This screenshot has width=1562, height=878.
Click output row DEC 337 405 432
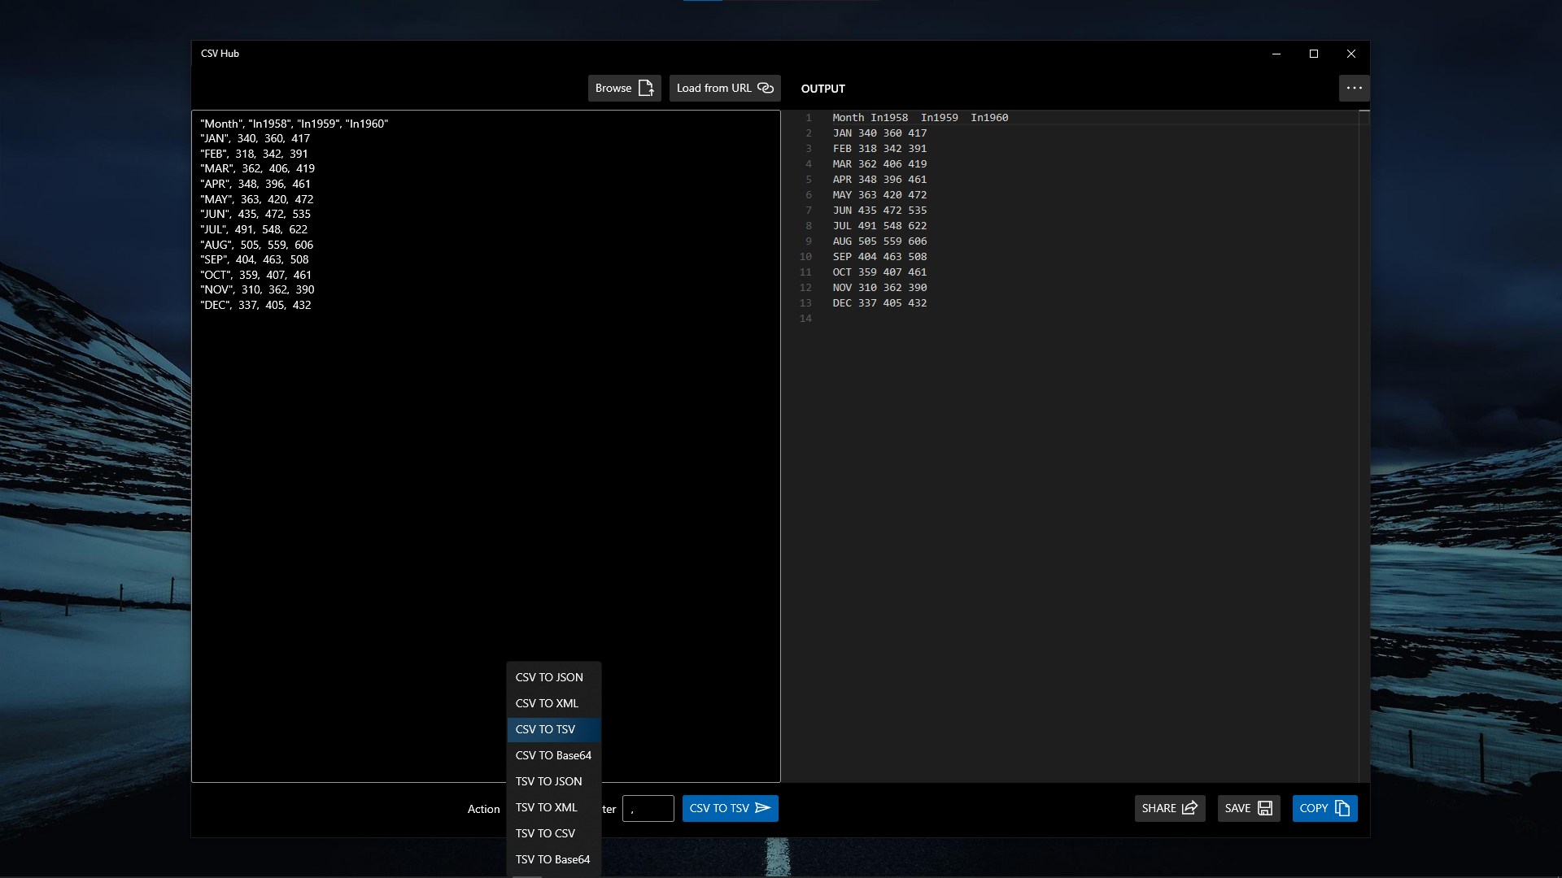click(879, 303)
